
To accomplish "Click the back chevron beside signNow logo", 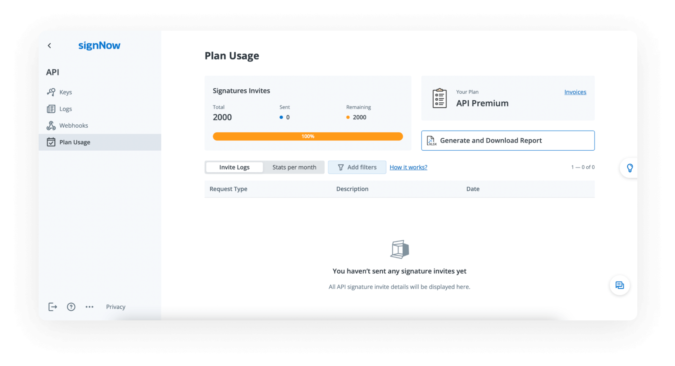I will (49, 46).
